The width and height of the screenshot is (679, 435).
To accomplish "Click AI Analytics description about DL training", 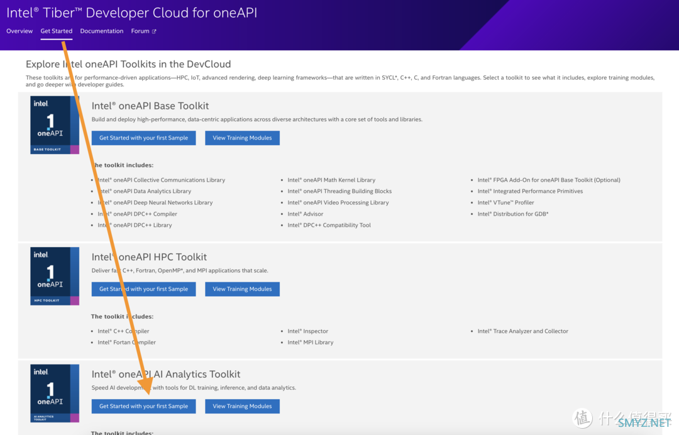I will [x=194, y=388].
